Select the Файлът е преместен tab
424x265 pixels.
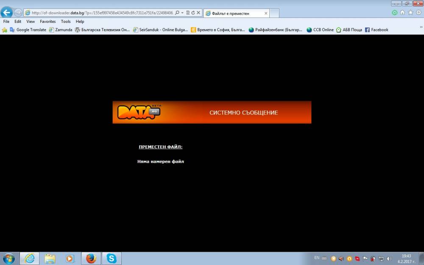point(236,13)
